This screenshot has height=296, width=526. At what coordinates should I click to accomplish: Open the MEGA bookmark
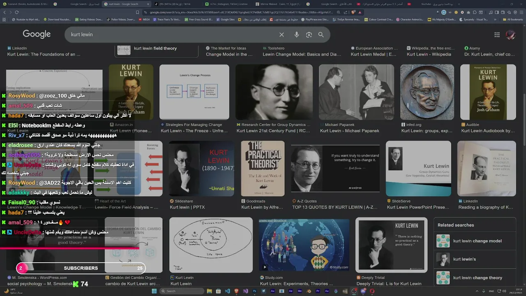144,19
